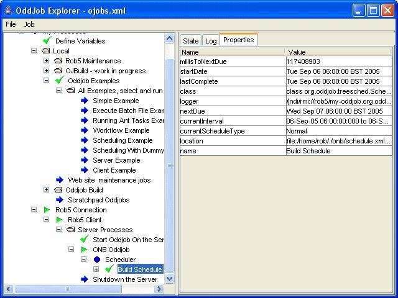
Task: Click the blue circle icon of Scheduler
Action: [97, 260]
